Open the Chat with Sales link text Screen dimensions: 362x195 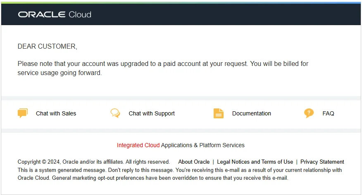(56, 113)
